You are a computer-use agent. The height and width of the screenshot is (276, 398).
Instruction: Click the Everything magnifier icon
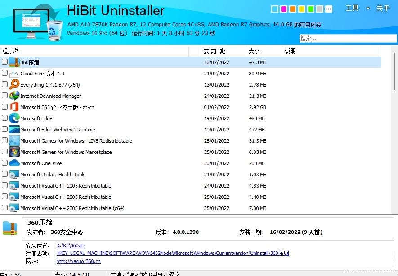pos(14,84)
